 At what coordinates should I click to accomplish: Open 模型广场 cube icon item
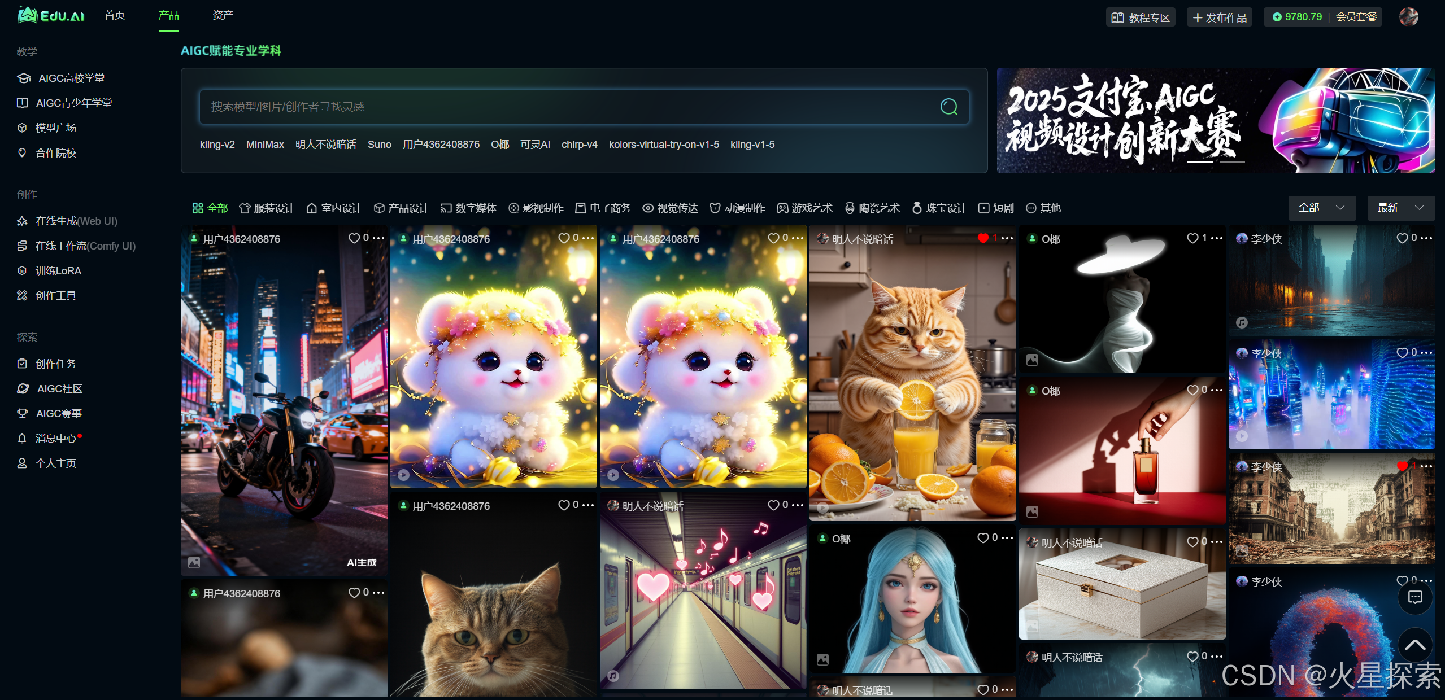click(x=55, y=128)
